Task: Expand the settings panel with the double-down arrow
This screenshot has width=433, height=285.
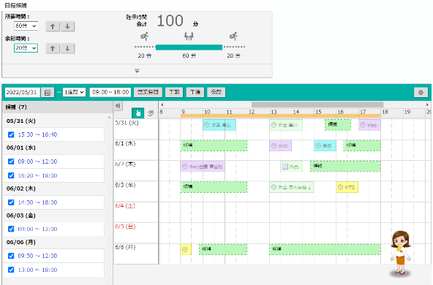Action: pos(137,71)
